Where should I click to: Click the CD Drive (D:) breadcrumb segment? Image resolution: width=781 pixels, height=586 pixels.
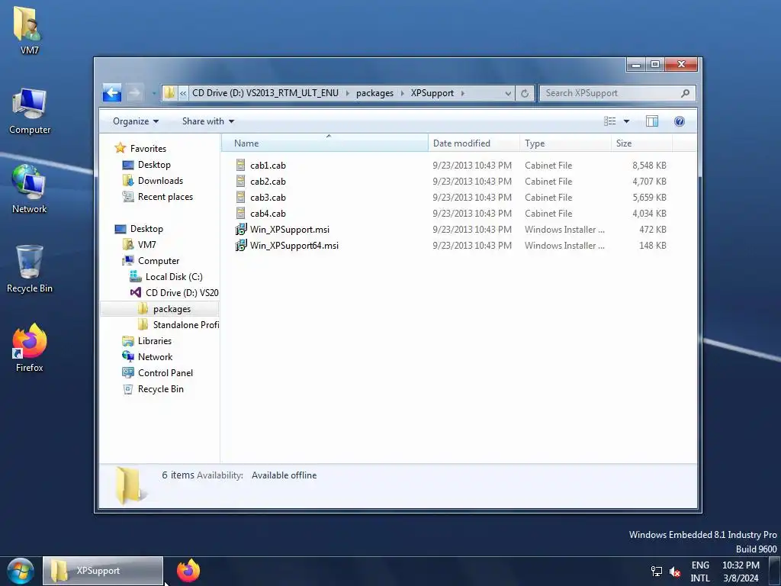(265, 93)
